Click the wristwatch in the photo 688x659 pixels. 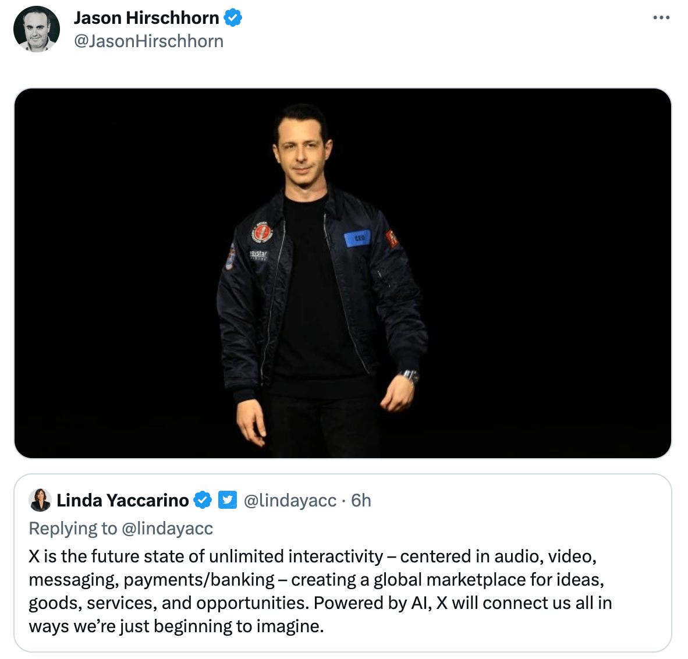pyautogui.click(x=409, y=377)
